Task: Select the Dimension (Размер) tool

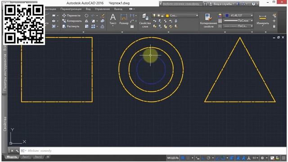Action: click(124, 19)
